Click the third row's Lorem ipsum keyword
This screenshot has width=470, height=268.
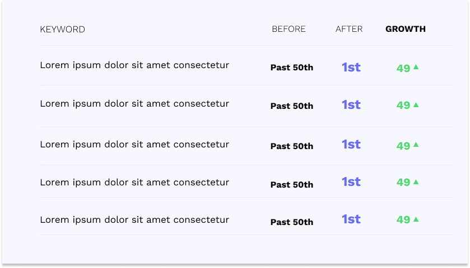(x=134, y=145)
